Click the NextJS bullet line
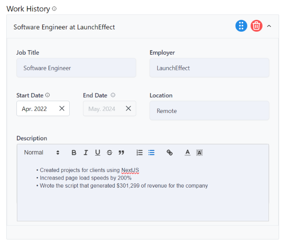 pyautogui.click(x=87, y=170)
